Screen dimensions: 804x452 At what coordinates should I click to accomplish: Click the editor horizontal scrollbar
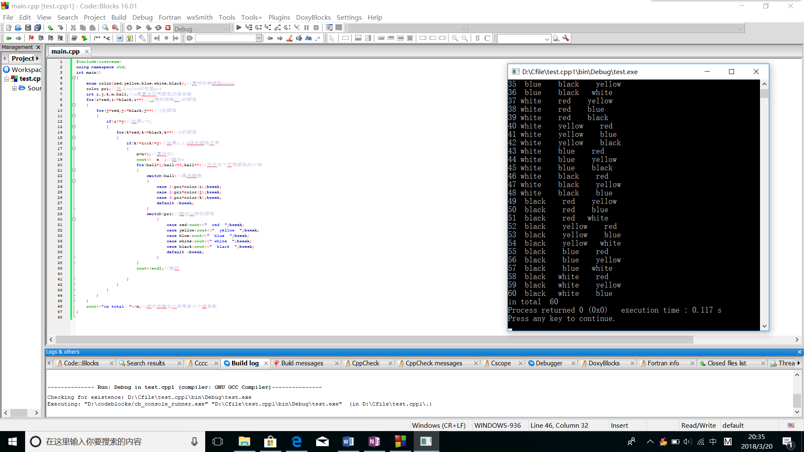pyautogui.click(x=374, y=340)
